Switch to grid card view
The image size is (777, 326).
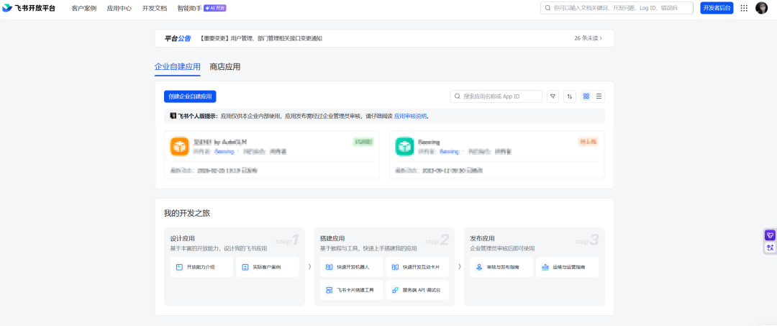[x=586, y=96]
